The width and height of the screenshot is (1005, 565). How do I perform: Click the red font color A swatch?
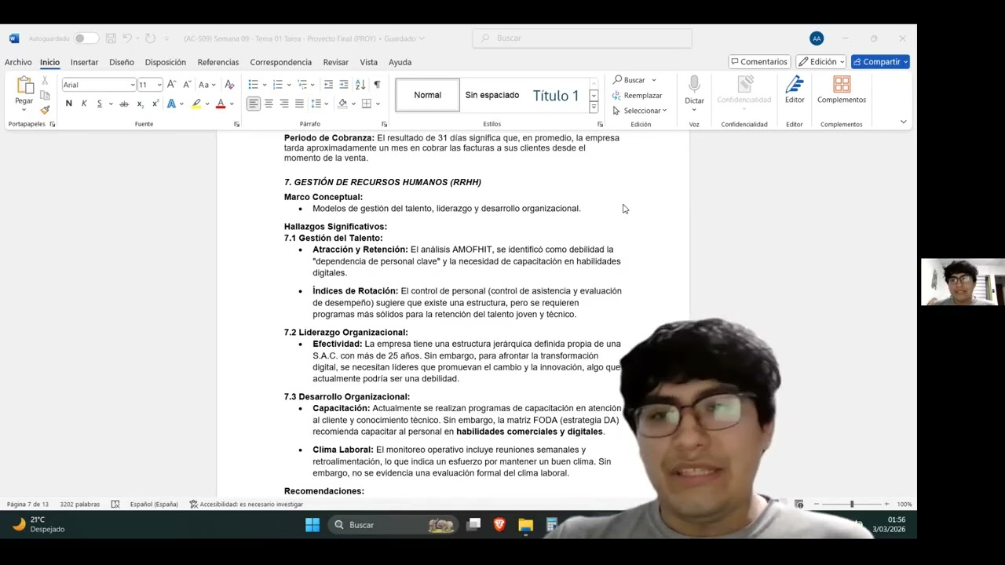point(221,104)
